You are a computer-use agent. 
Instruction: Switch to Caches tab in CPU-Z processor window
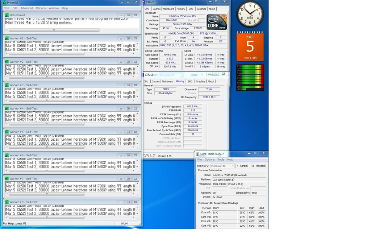pyautogui.click(x=157, y=9)
